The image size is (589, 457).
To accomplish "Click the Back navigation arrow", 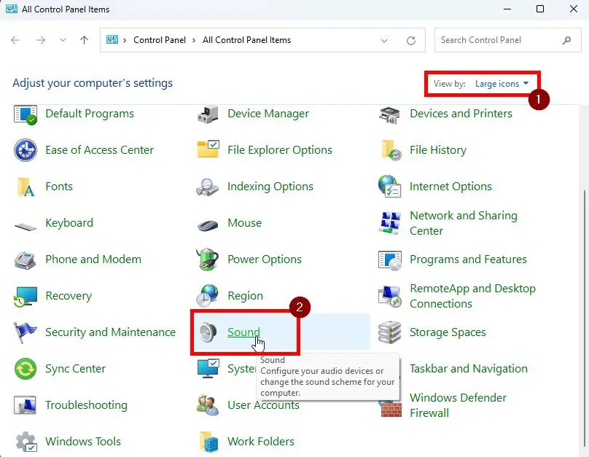I will [15, 40].
